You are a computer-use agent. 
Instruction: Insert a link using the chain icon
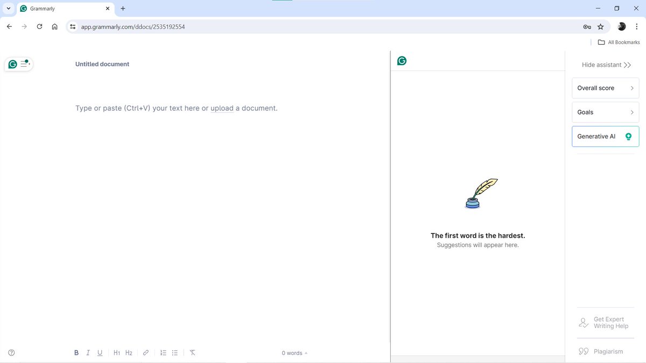click(145, 353)
